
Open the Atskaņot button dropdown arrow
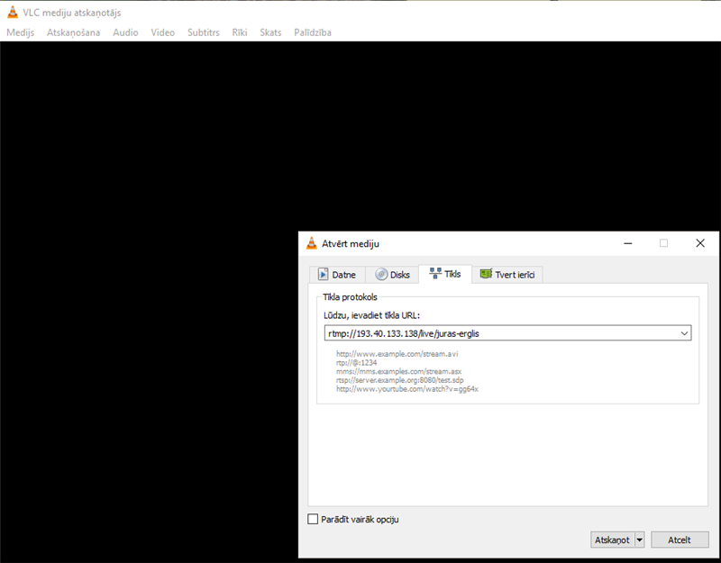tap(640, 540)
